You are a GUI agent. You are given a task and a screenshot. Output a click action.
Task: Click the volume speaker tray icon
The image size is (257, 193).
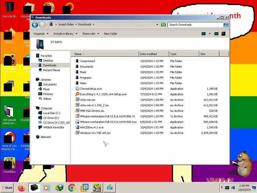tap(233, 187)
